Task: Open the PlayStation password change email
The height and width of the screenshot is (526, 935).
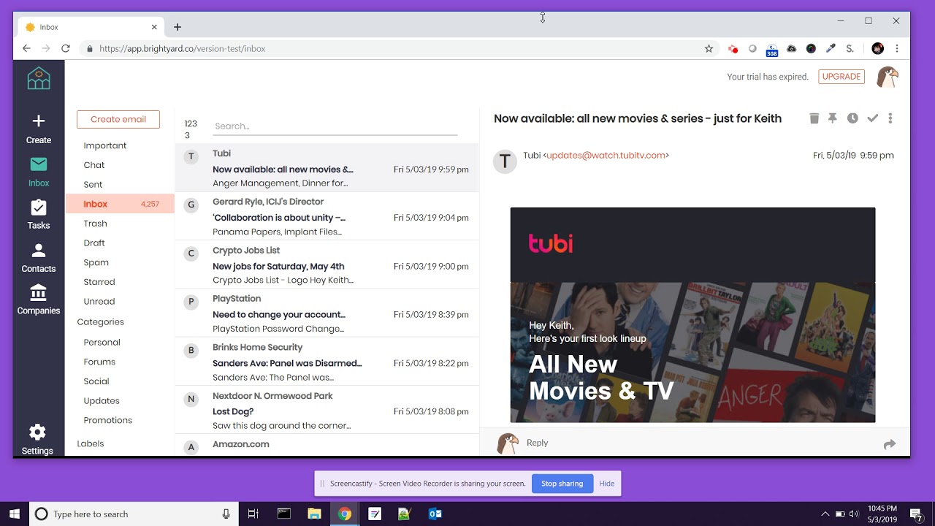Action: (x=327, y=313)
